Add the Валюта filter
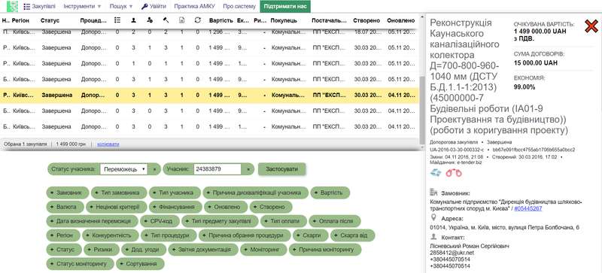 pos(65,207)
